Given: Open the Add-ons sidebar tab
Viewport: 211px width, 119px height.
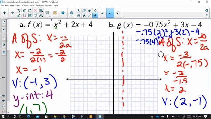Looking at the screenshot, I should 4,52.
